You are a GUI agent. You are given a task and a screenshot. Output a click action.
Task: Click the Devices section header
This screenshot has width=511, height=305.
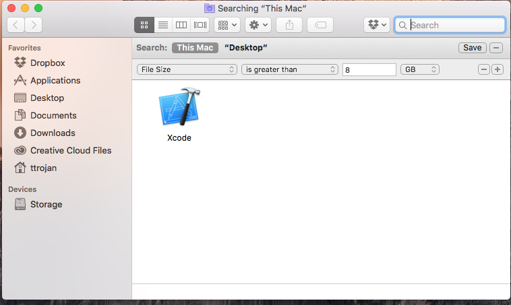click(x=22, y=189)
